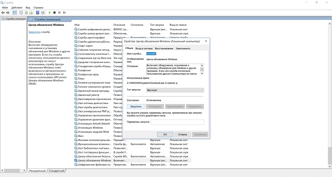Click the gear icon of Смарт-карта service
Viewport: 332px width, 177px height.
pyautogui.click(x=76, y=46)
